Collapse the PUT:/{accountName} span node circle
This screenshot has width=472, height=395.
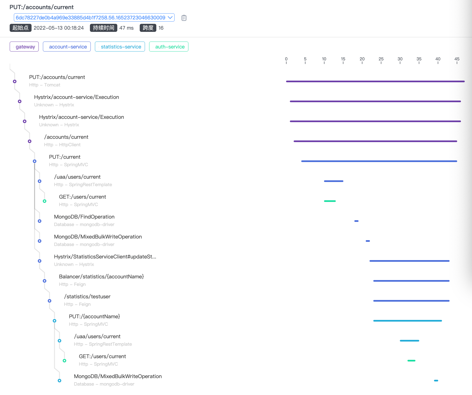[x=55, y=321]
